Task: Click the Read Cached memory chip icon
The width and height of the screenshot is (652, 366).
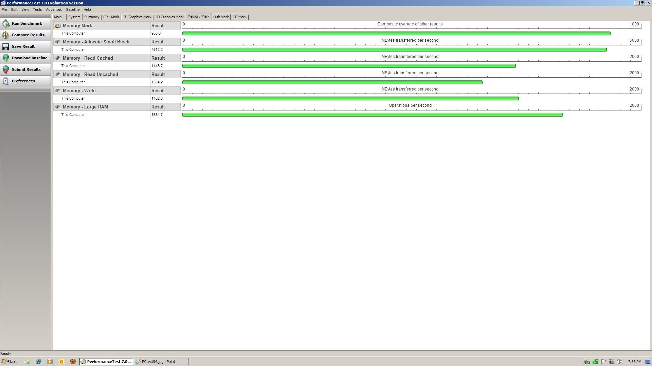Action: tap(58, 58)
